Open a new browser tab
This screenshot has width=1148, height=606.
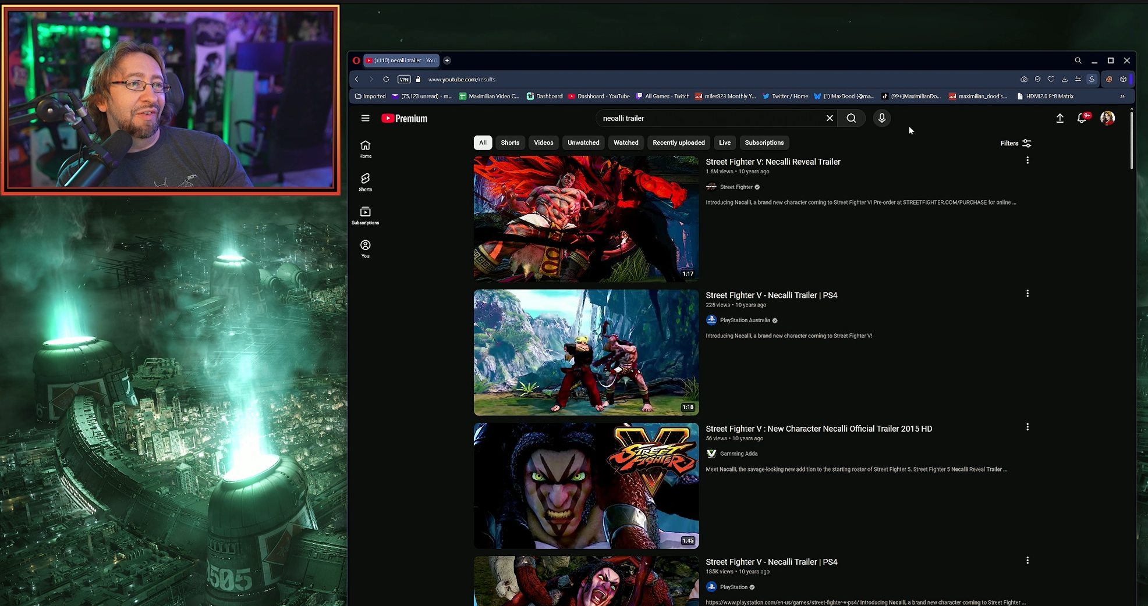coord(447,60)
